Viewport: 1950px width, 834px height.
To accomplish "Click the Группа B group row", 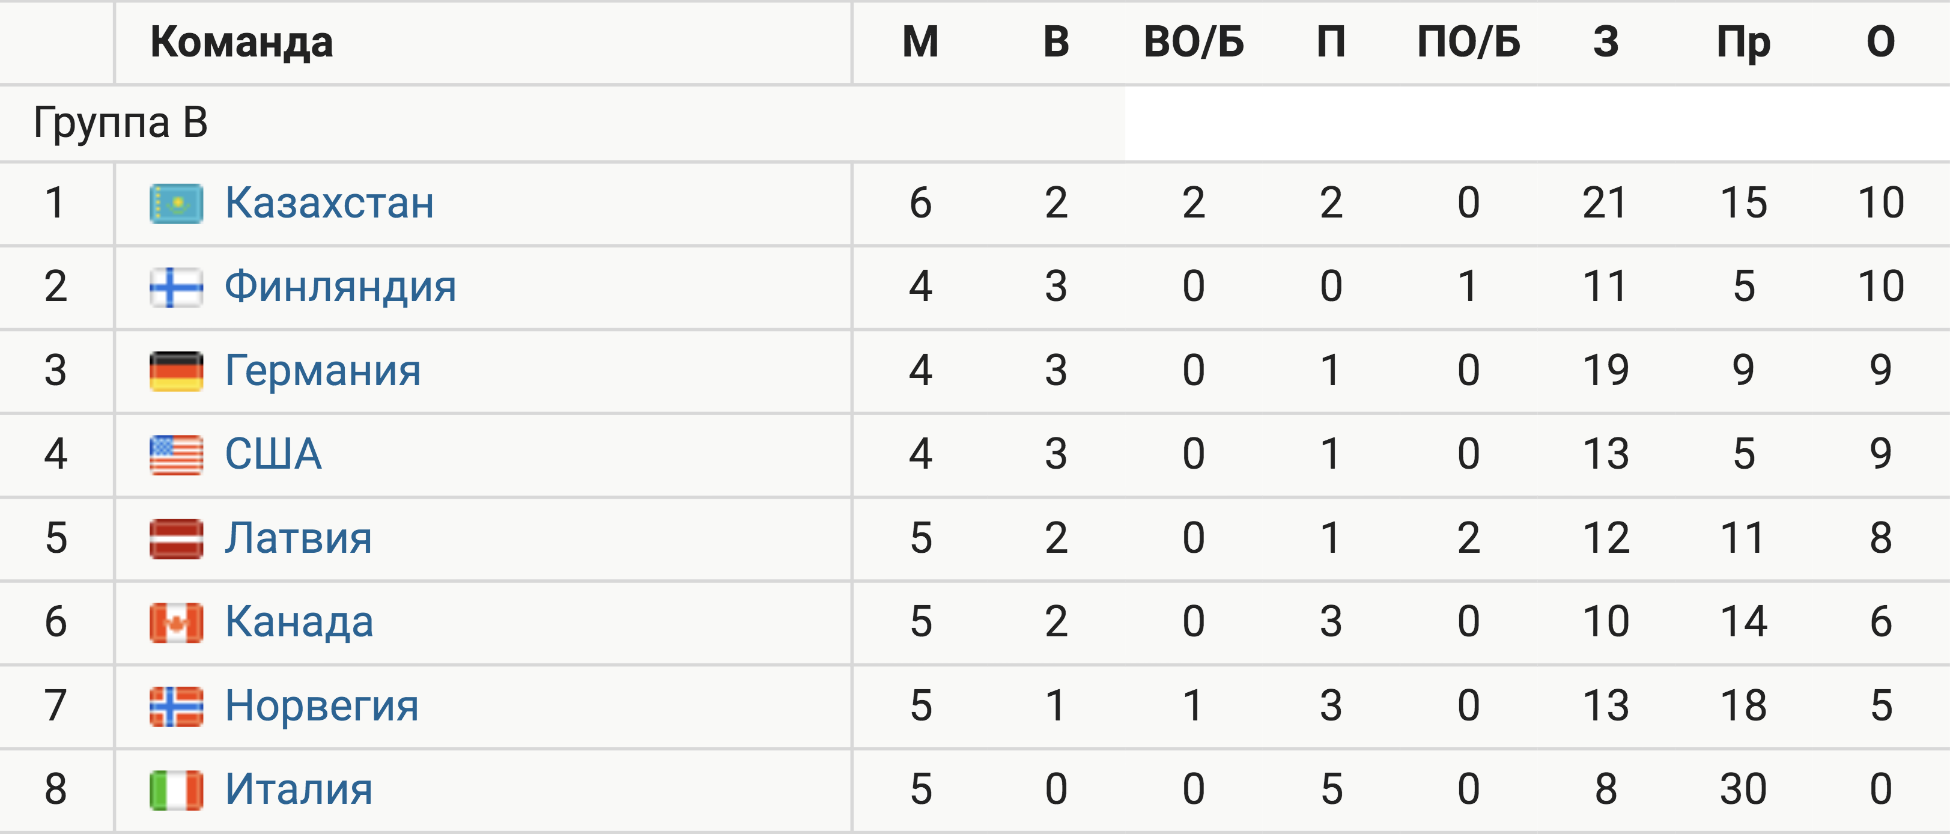I will (562, 123).
